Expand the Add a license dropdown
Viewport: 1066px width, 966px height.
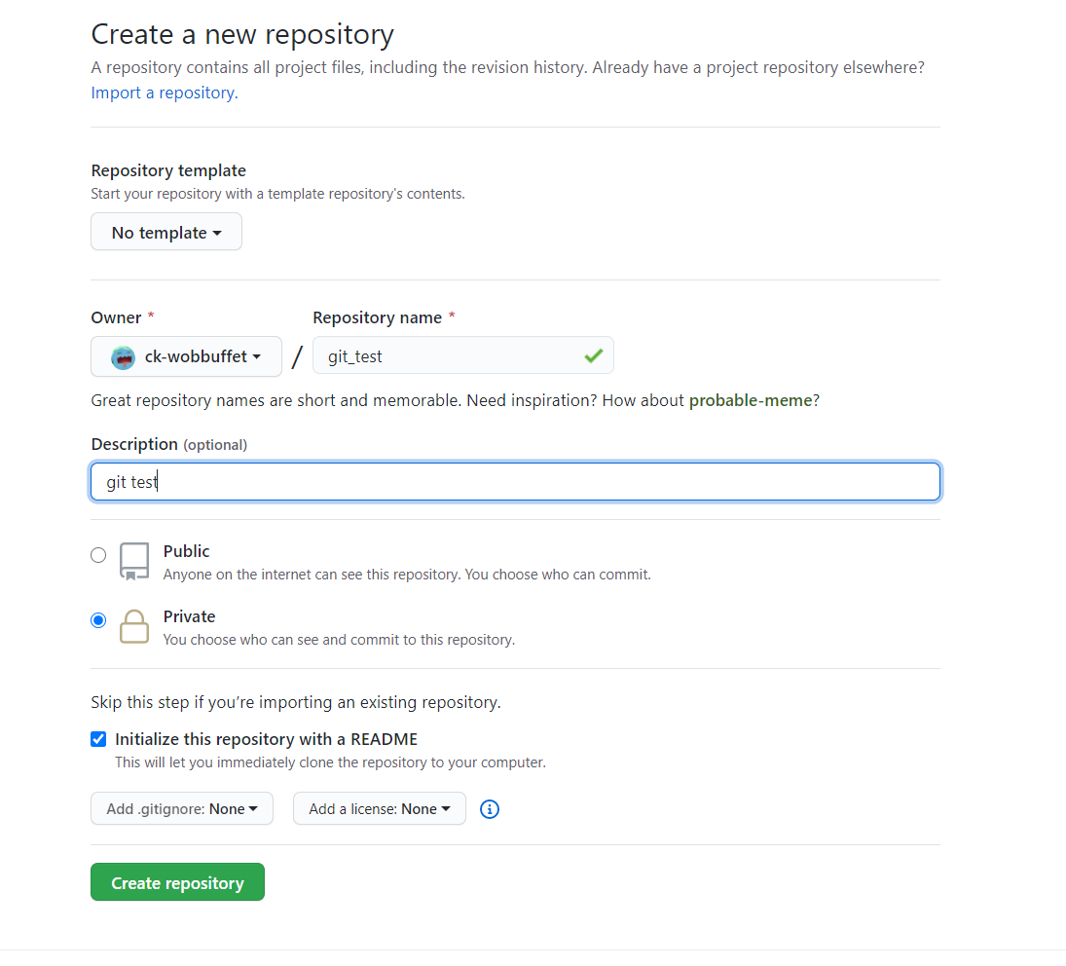coord(380,808)
